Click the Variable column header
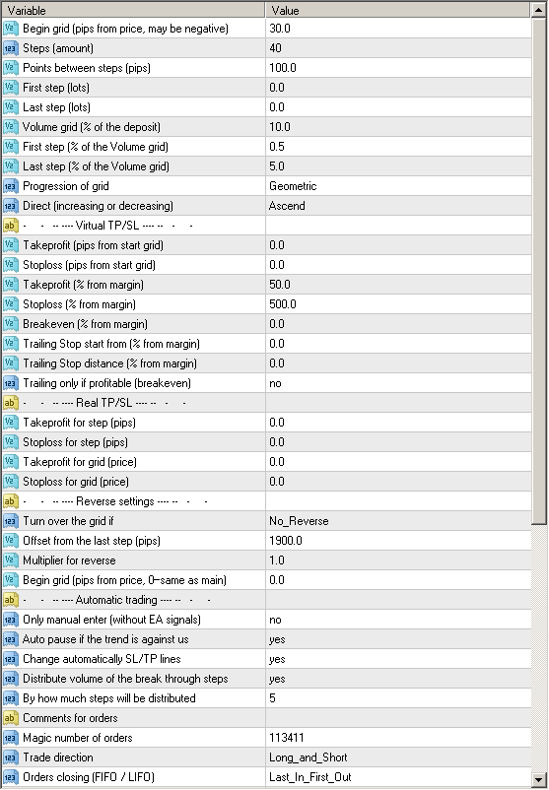 [134, 10]
